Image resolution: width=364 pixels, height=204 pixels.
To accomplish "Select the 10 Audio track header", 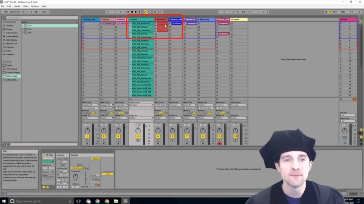I will 239,20.
